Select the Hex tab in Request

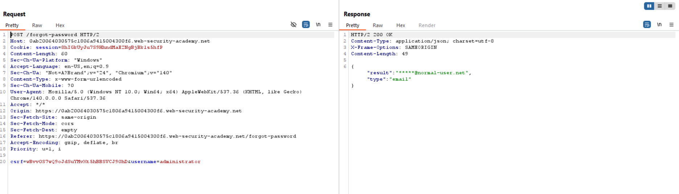(x=60, y=25)
